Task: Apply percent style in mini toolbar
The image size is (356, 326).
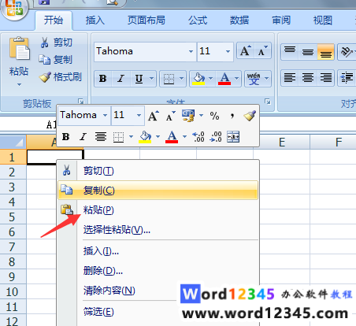Action: click(x=214, y=116)
